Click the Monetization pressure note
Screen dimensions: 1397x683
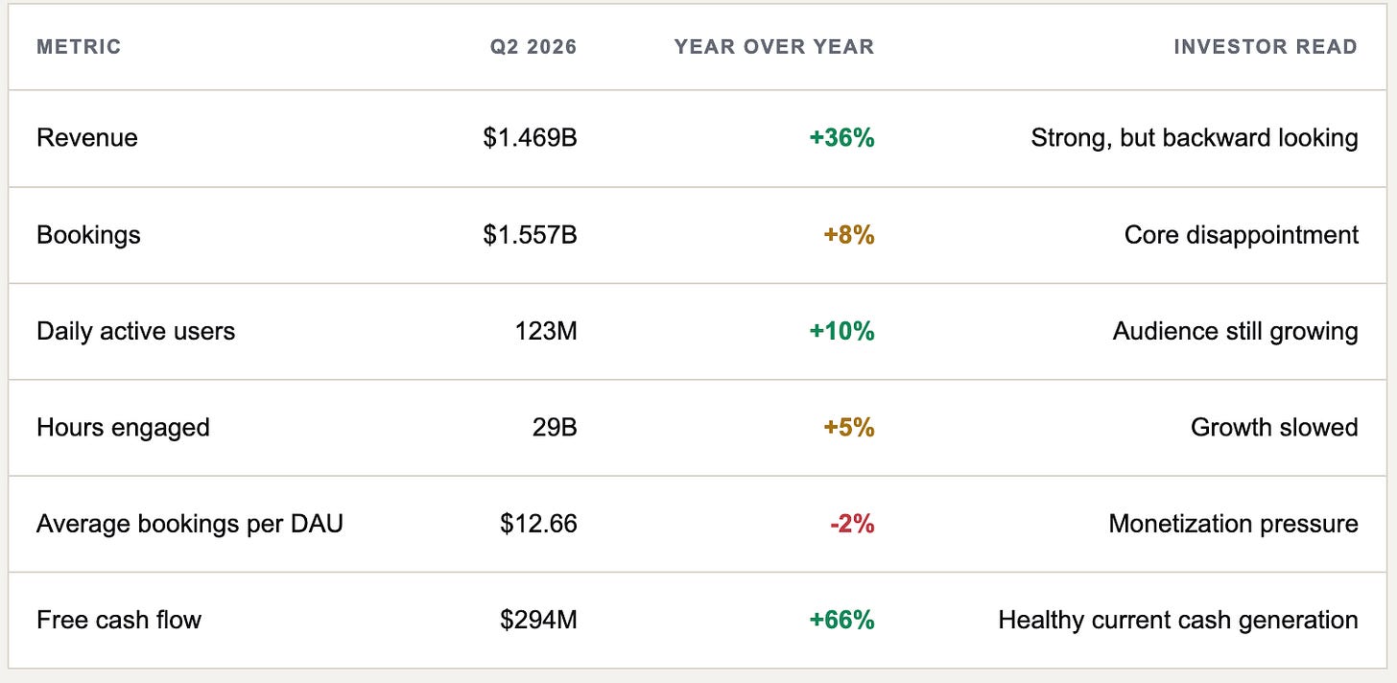coord(1234,524)
